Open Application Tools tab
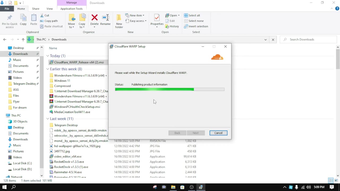Image resolution: width=340 pixels, height=191 pixels. click(x=71, y=8)
